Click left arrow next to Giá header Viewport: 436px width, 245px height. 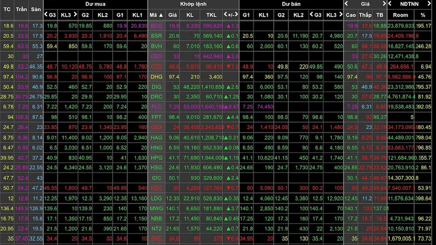347,3
